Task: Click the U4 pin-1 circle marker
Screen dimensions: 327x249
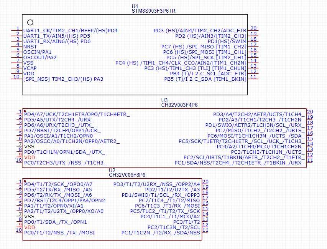Action: tap(30, 22)
